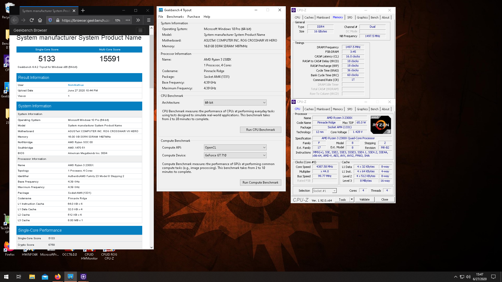Click the Firefox back arrow button
The width and height of the screenshot is (502, 282).
15,20
